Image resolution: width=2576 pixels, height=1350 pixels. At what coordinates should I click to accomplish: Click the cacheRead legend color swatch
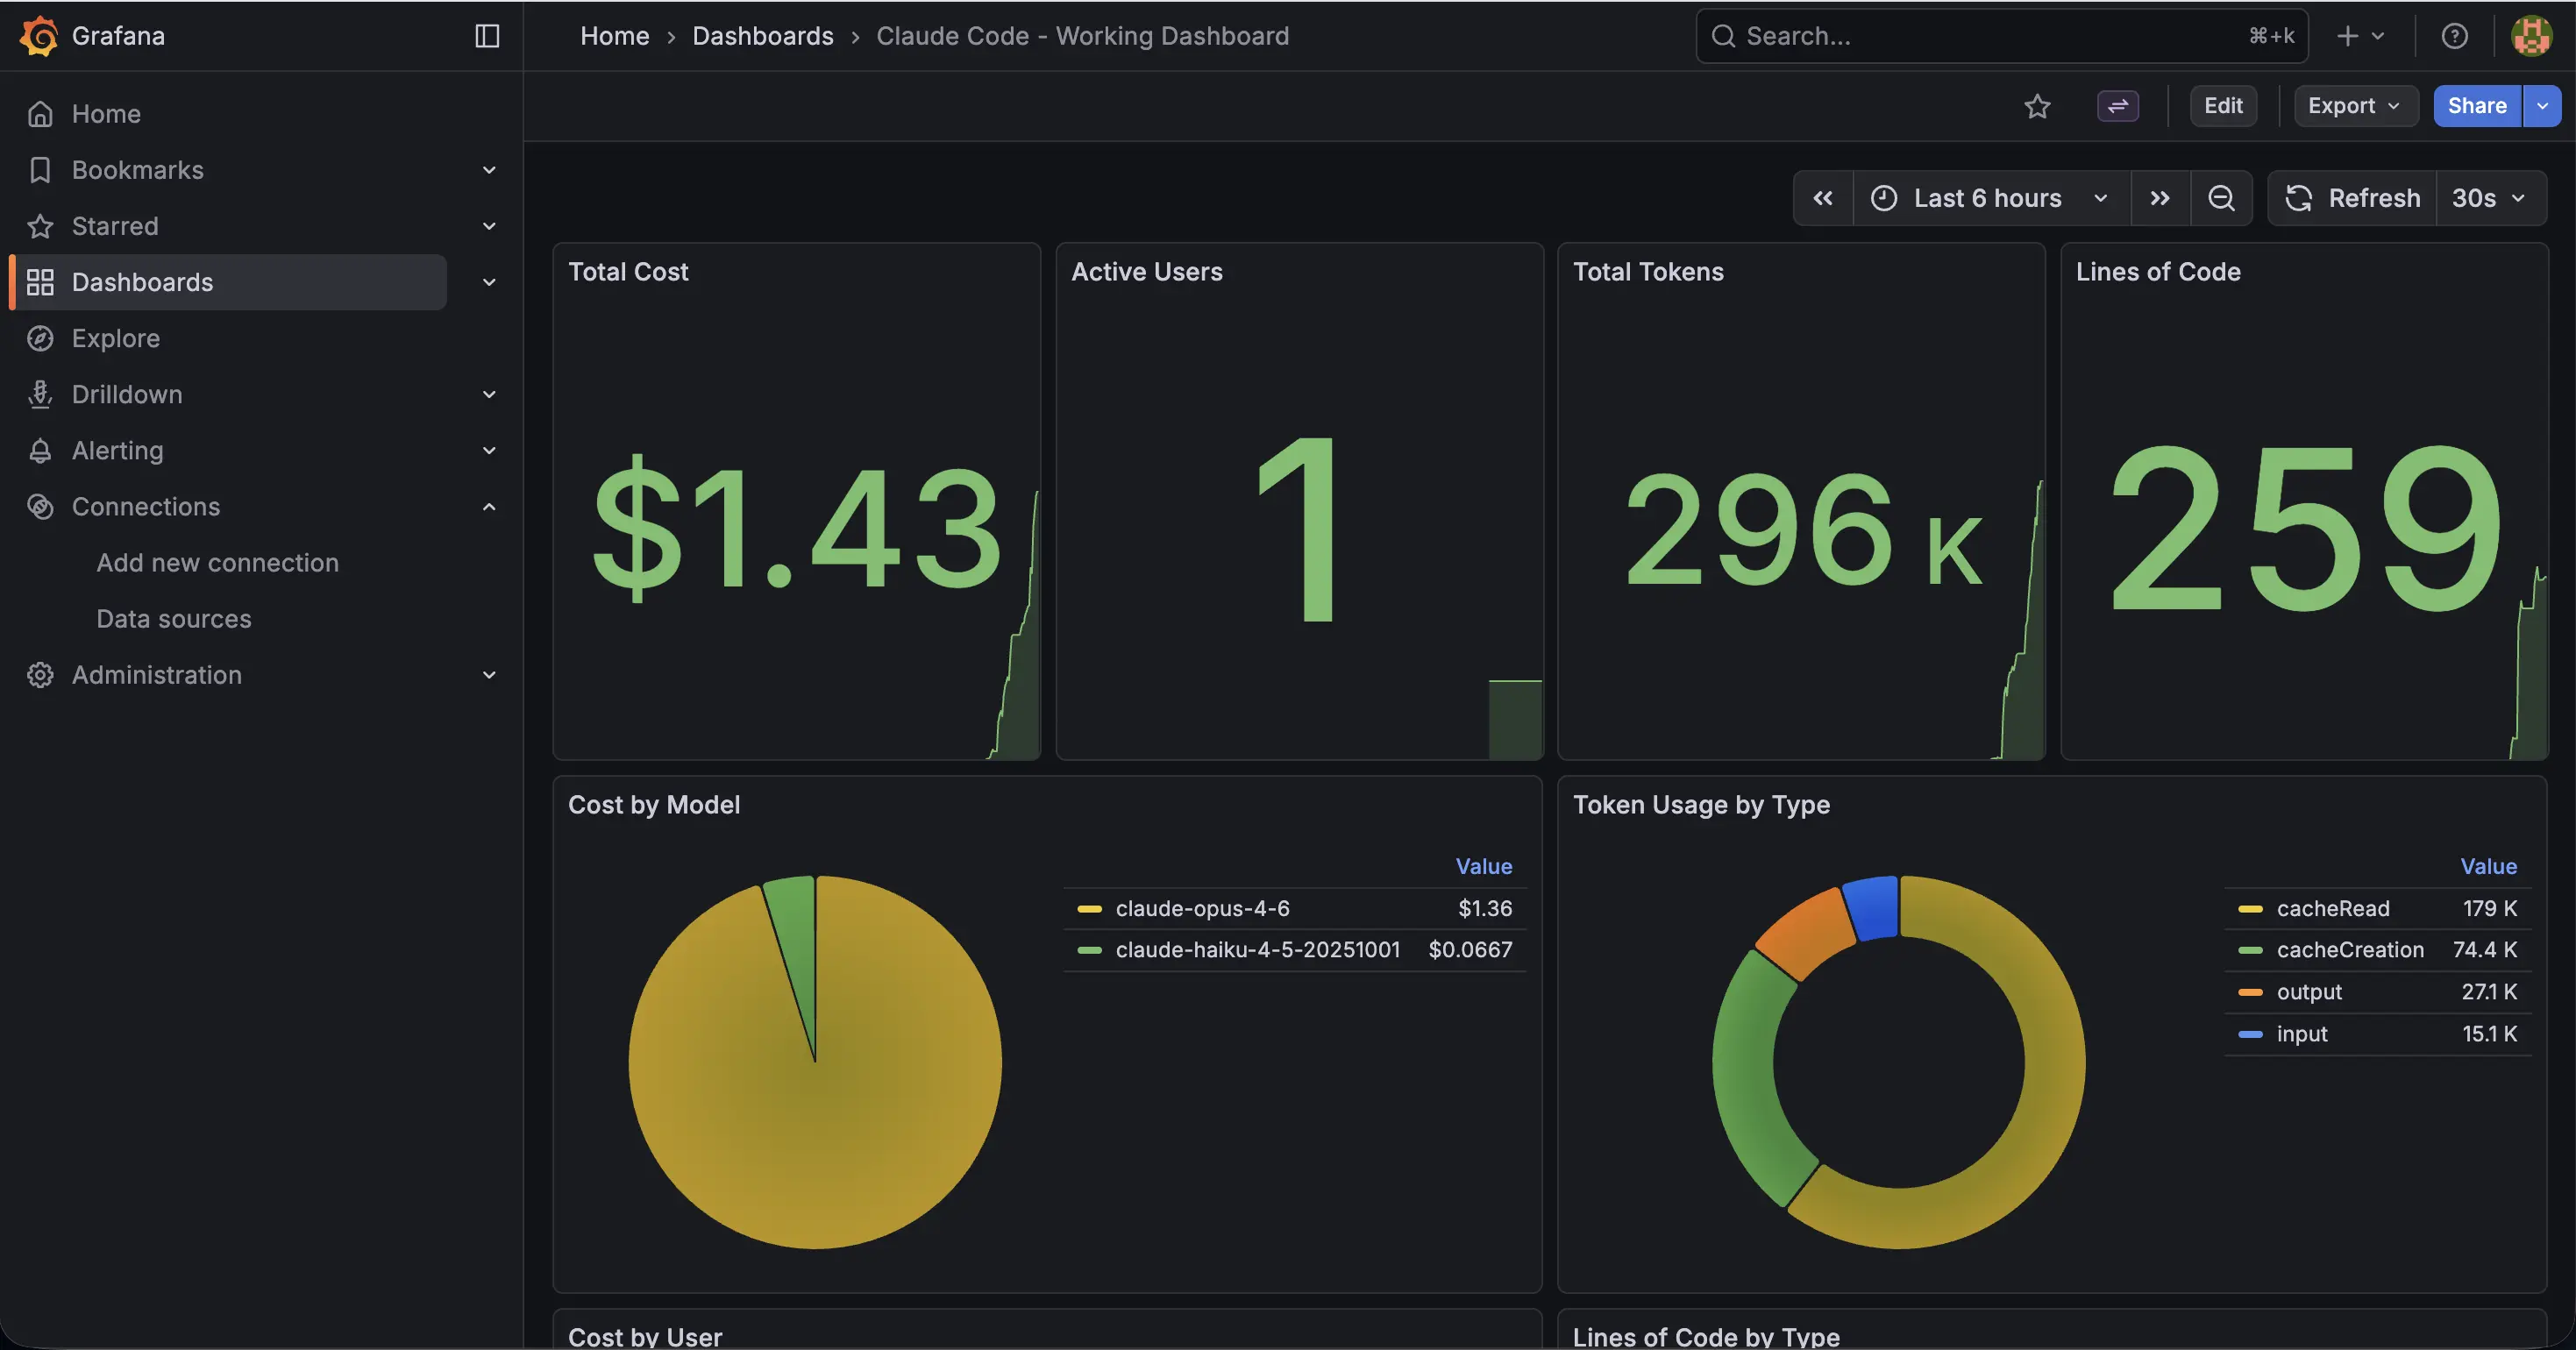(x=2250, y=909)
